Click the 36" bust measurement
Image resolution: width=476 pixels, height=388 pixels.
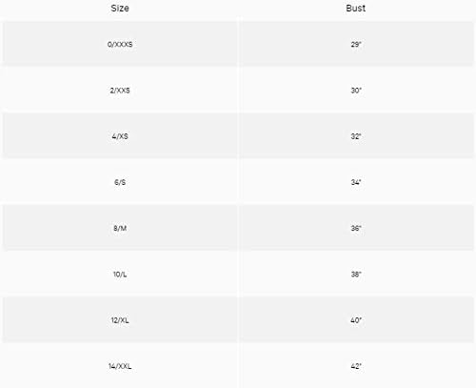[x=356, y=228]
